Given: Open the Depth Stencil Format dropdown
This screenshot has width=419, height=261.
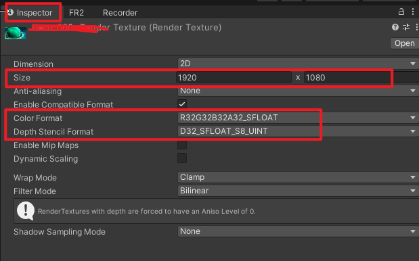Looking at the screenshot, I should tap(298, 131).
